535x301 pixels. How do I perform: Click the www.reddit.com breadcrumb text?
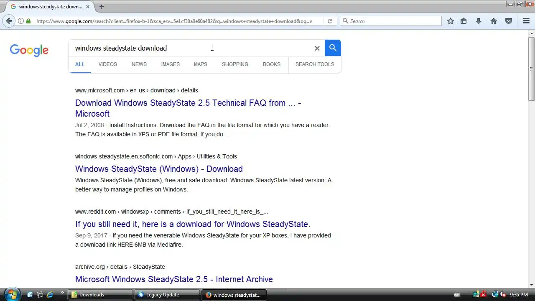point(95,212)
